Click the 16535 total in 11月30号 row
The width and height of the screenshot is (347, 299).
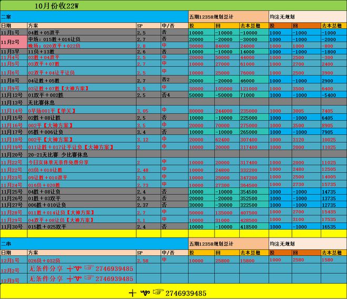329,226
